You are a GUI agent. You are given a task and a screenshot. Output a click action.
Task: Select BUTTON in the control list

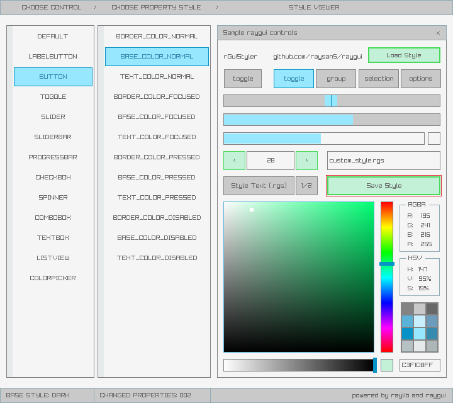[53, 77]
